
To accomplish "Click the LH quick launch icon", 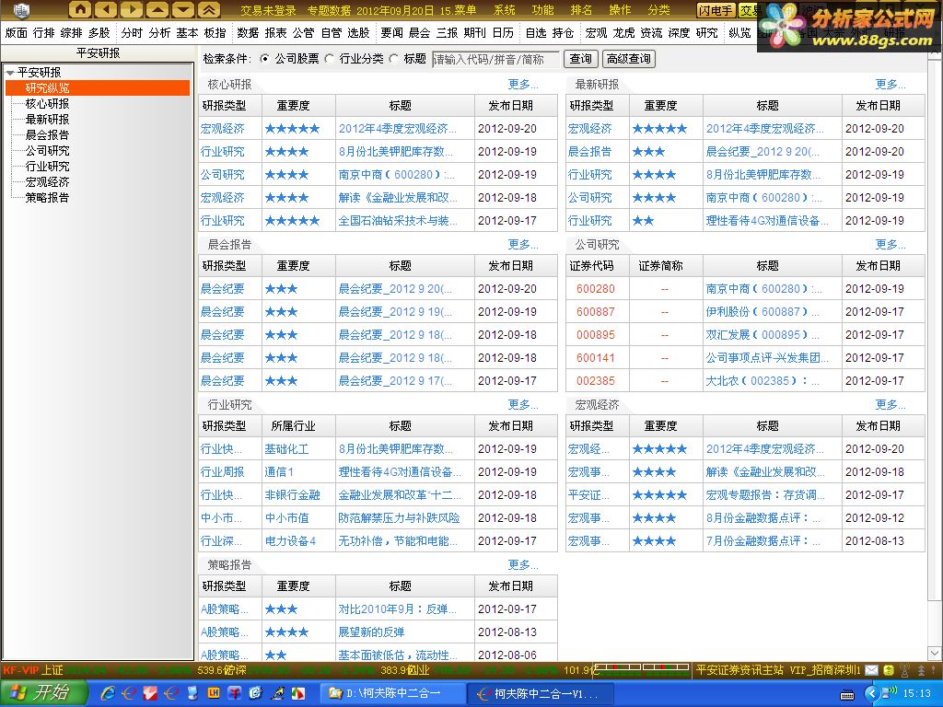I will coord(214,693).
